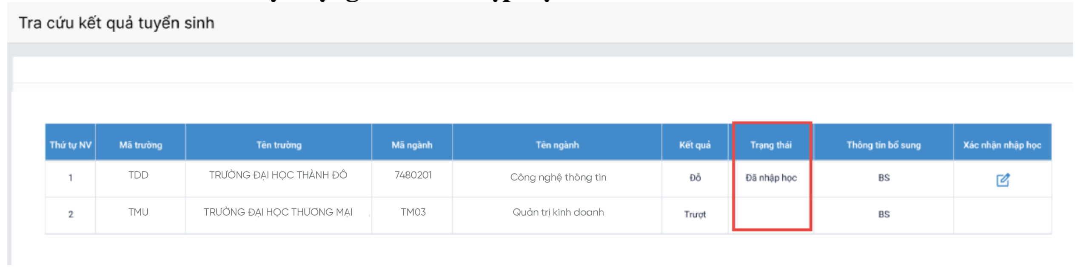Click the "Thông tin bổ sung" header
Image resolution: width=1089 pixels, height=270 pixels.
884,145
